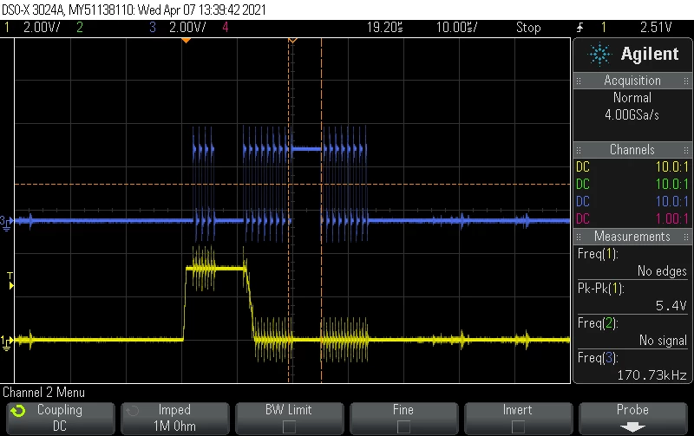Click the Probe softkey down arrow
Image resolution: width=694 pixels, height=436 pixels.
[632, 426]
